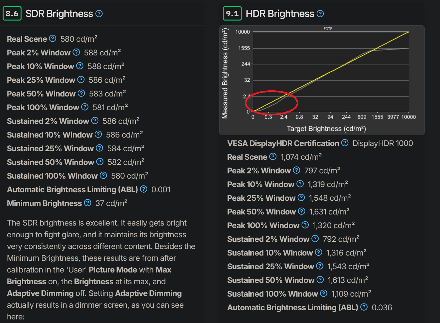Click the 8.6 SDR Brightness score badge
Screen dimensions: 440x323
point(12,13)
